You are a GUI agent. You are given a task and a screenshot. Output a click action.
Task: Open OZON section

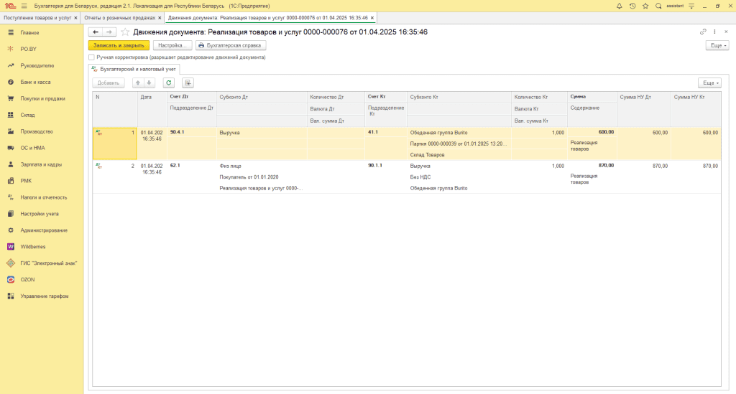click(x=27, y=280)
